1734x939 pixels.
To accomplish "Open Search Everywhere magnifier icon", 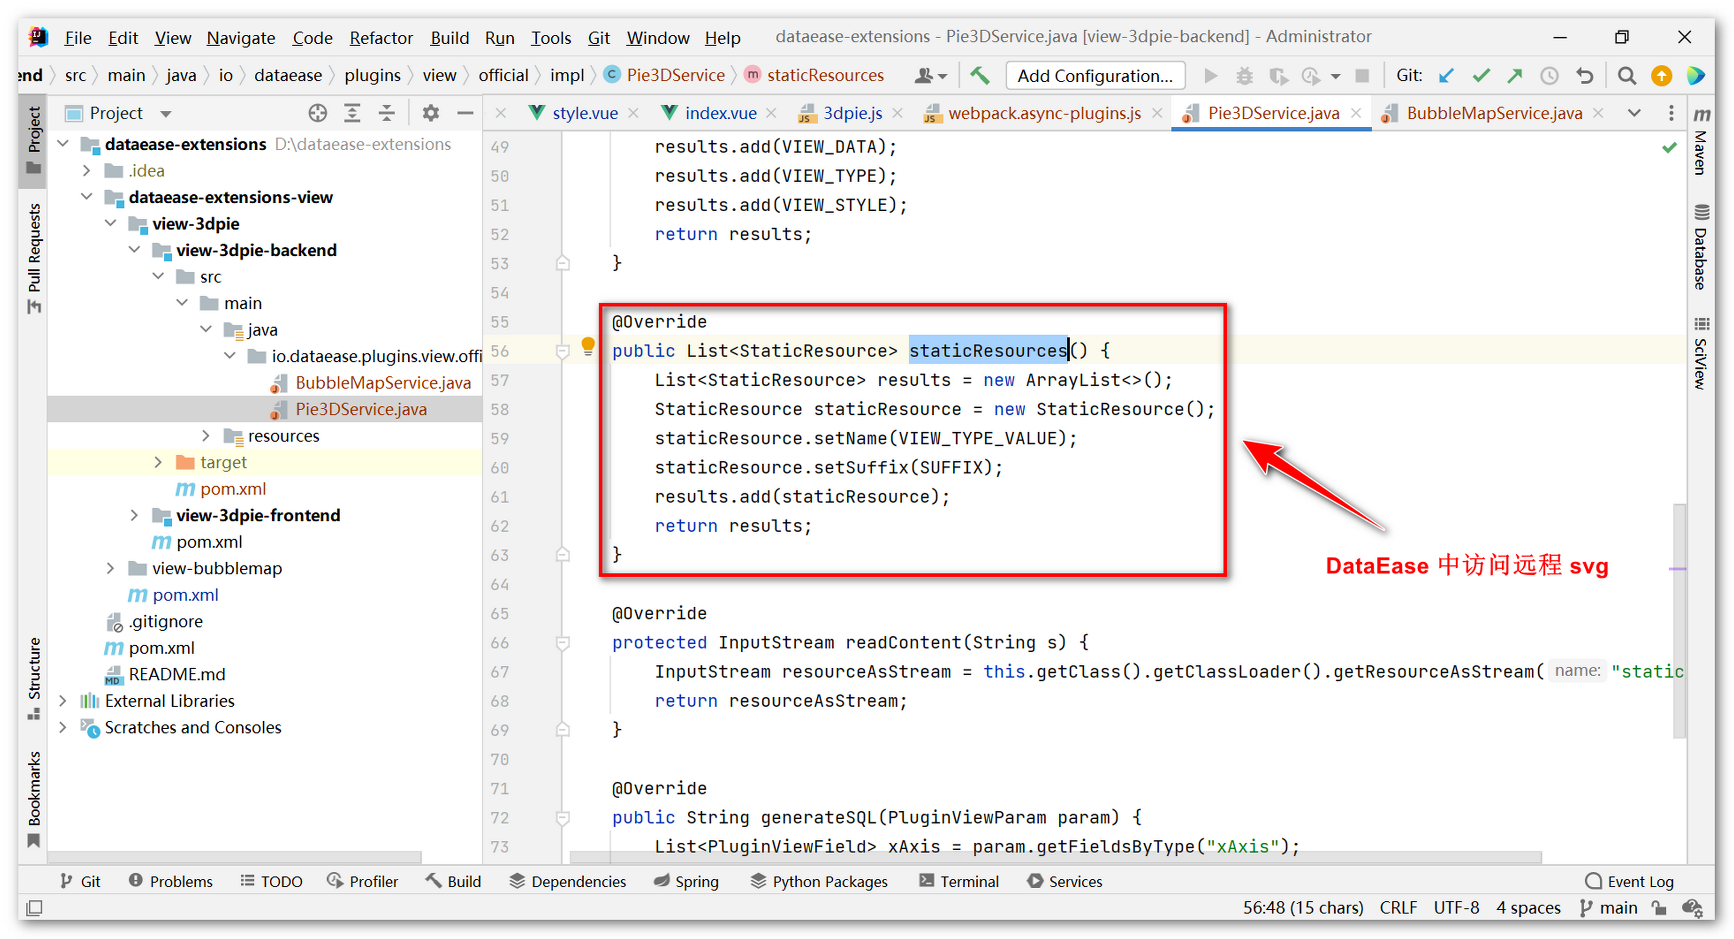I will click(1626, 76).
